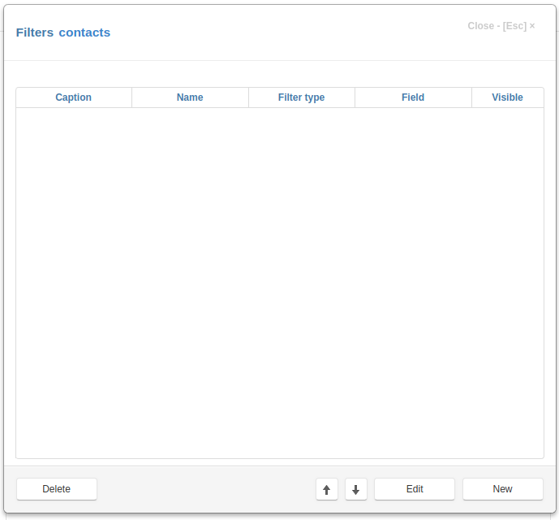559x520 pixels.
Task: Open the Edit filter button
Action: [415, 489]
